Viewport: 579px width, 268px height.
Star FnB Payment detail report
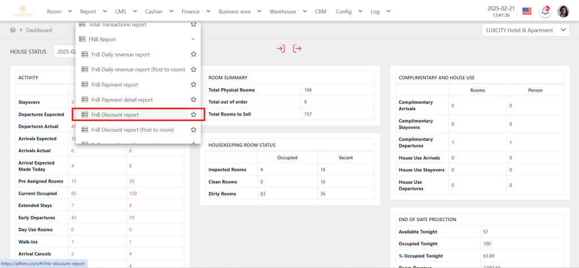click(193, 100)
